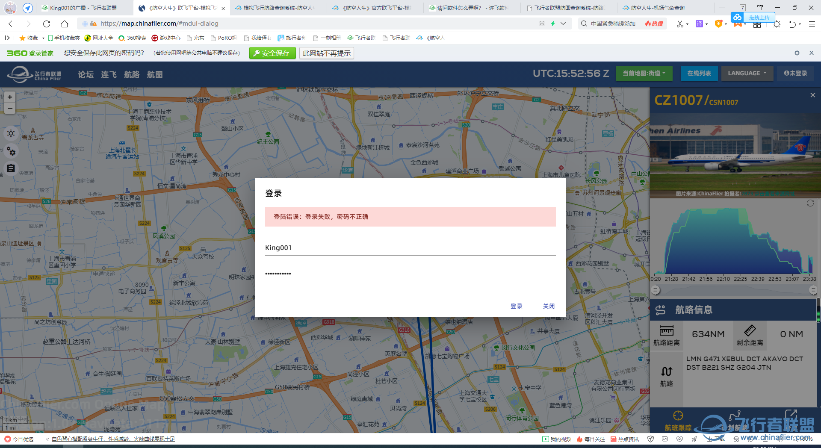The height and width of the screenshot is (448, 821).
Task: Close the active 航空人生 browser tab
Action: 223,8
